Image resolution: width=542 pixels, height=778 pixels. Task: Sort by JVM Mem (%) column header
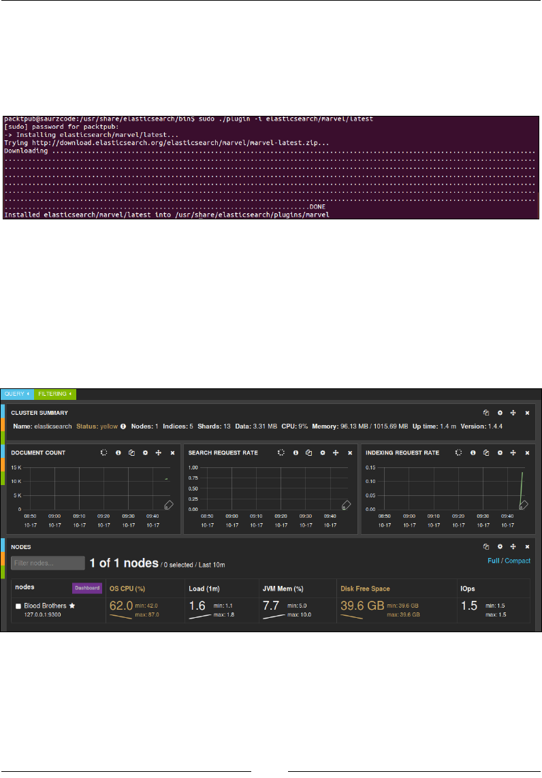pos(283,589)
